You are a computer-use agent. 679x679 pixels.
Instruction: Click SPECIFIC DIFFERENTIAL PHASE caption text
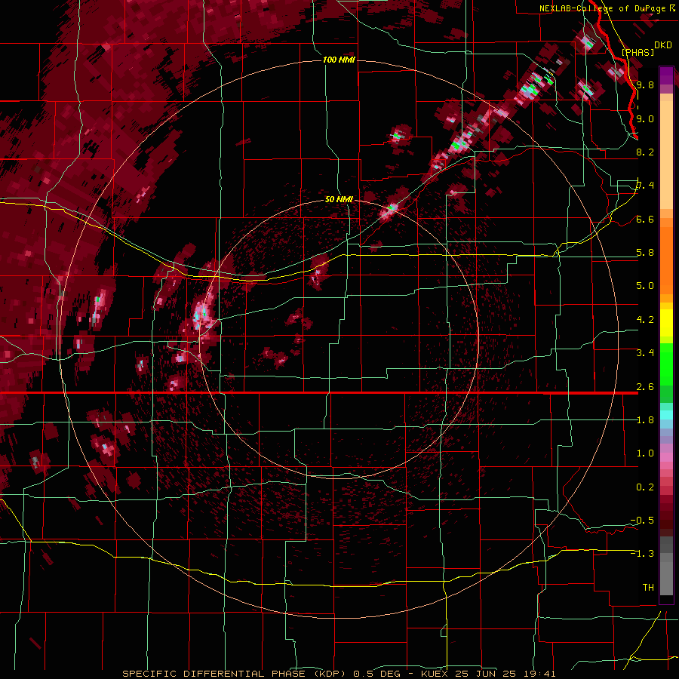pos(214,674)
